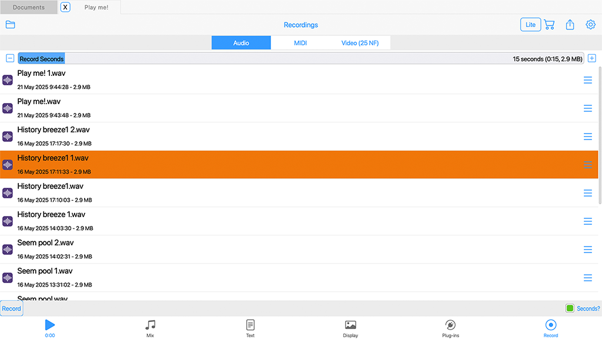The width and height of the screenshot is (602, 339).
Task: Open the Text document view
Action: (250, 328)
